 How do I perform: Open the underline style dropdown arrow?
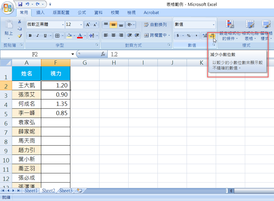coord(51,36)
